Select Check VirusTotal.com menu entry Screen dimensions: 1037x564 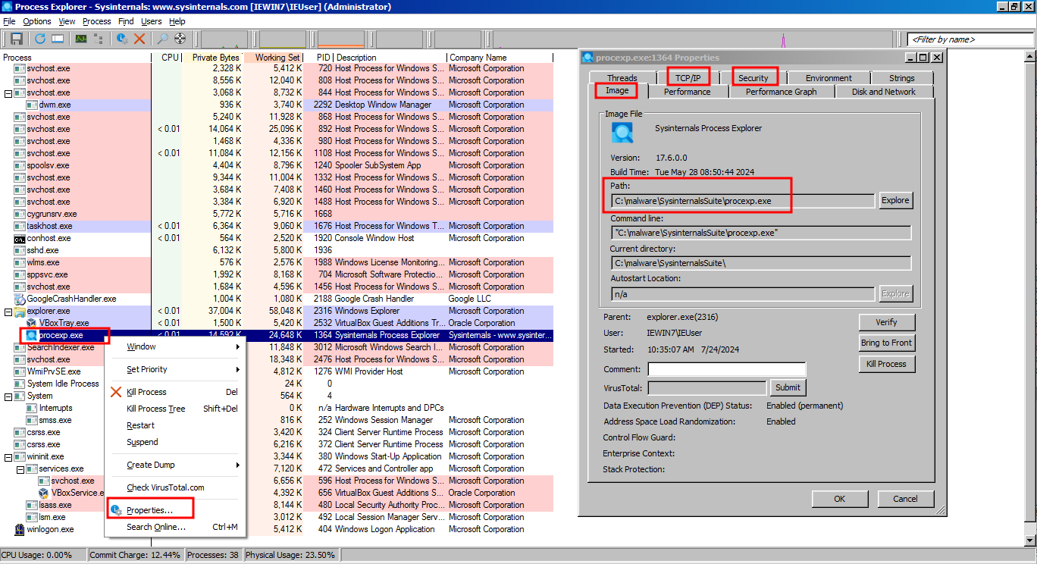tap(174, 487)
